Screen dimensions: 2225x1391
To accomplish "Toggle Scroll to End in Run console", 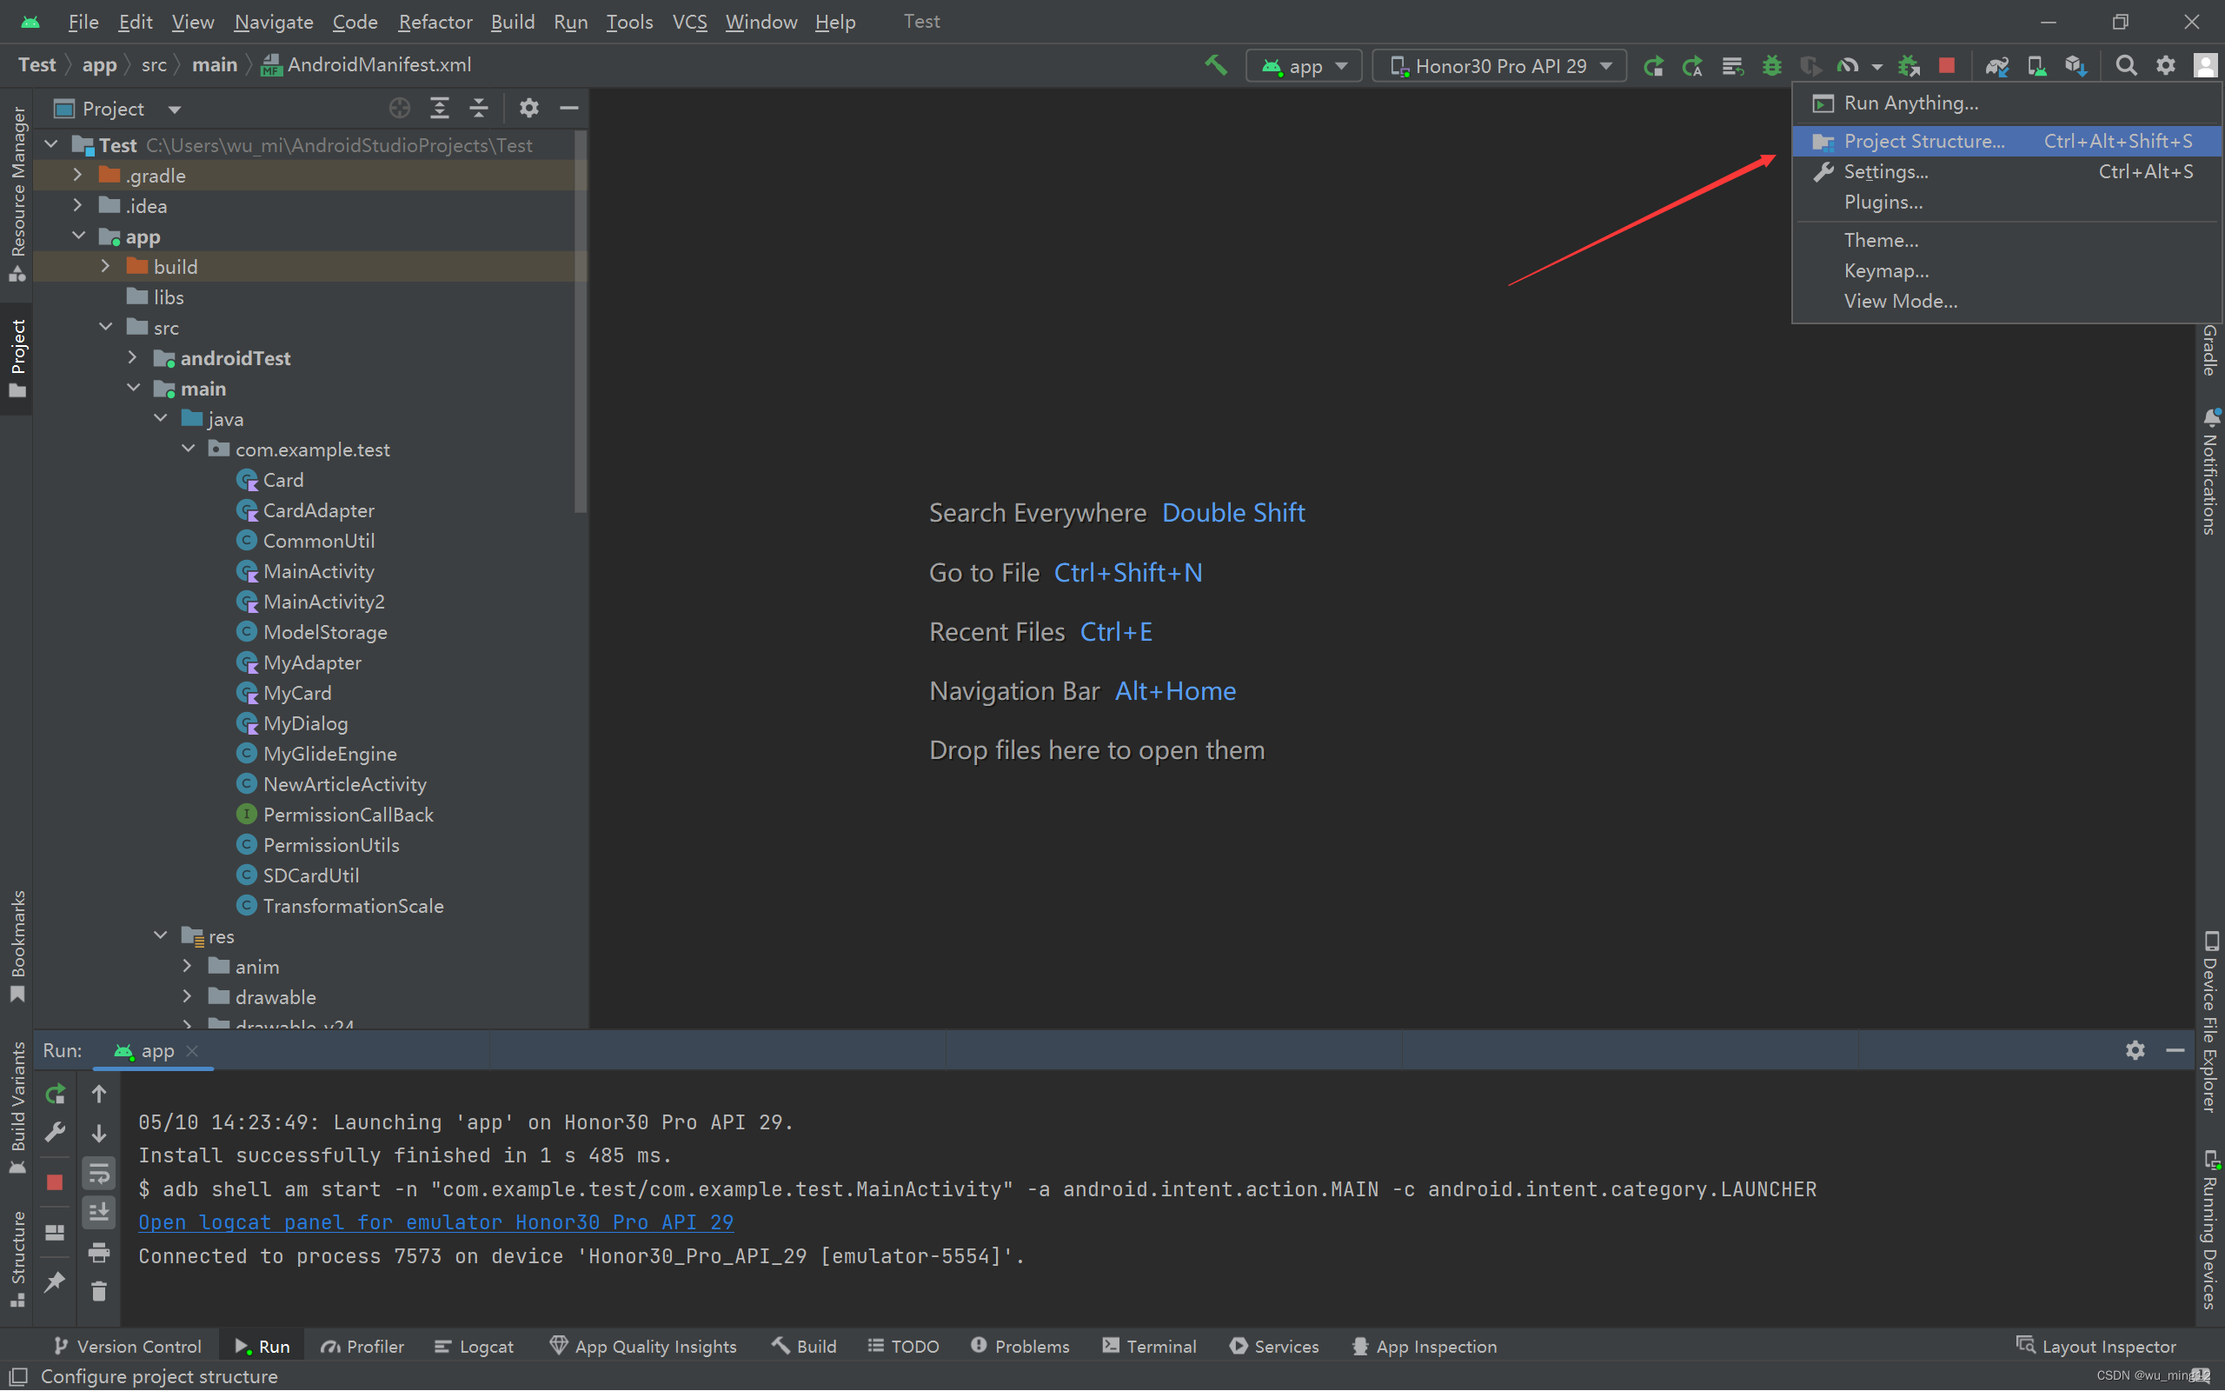I will 99,1213.
